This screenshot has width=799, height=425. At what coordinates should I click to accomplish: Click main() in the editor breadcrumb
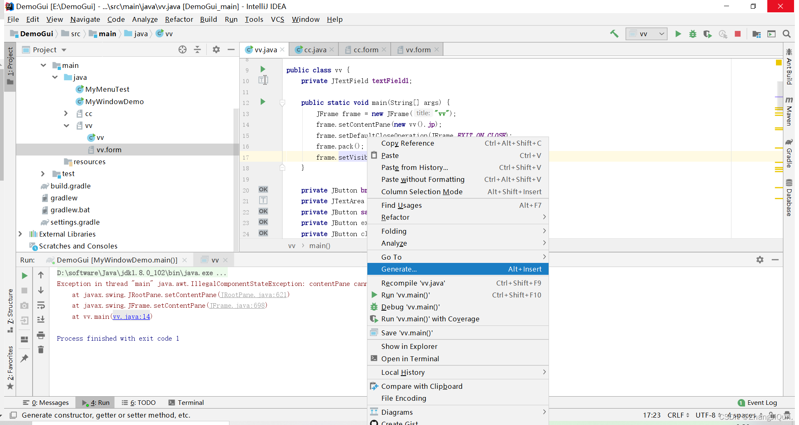320,246
